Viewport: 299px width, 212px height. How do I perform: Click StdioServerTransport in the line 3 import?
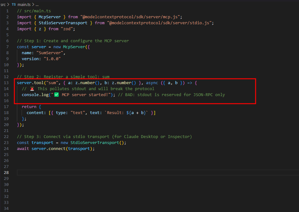63,23
